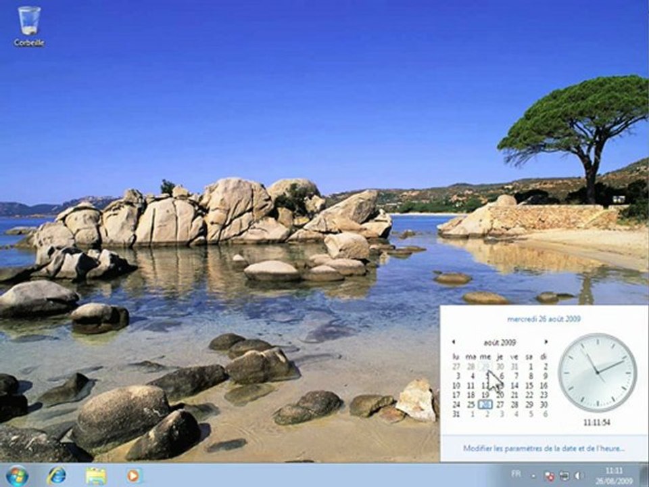
Task: Select day 8 in the calendar
Action: click(531, 376)
